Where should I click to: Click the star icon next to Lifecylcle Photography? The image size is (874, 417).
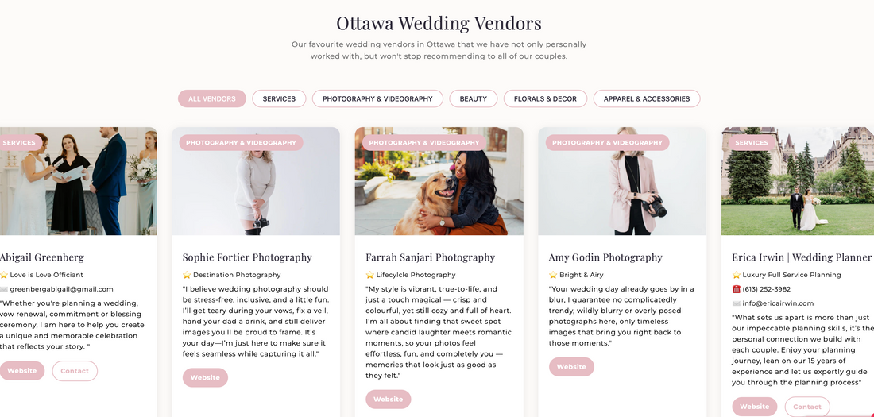[369, 275]
